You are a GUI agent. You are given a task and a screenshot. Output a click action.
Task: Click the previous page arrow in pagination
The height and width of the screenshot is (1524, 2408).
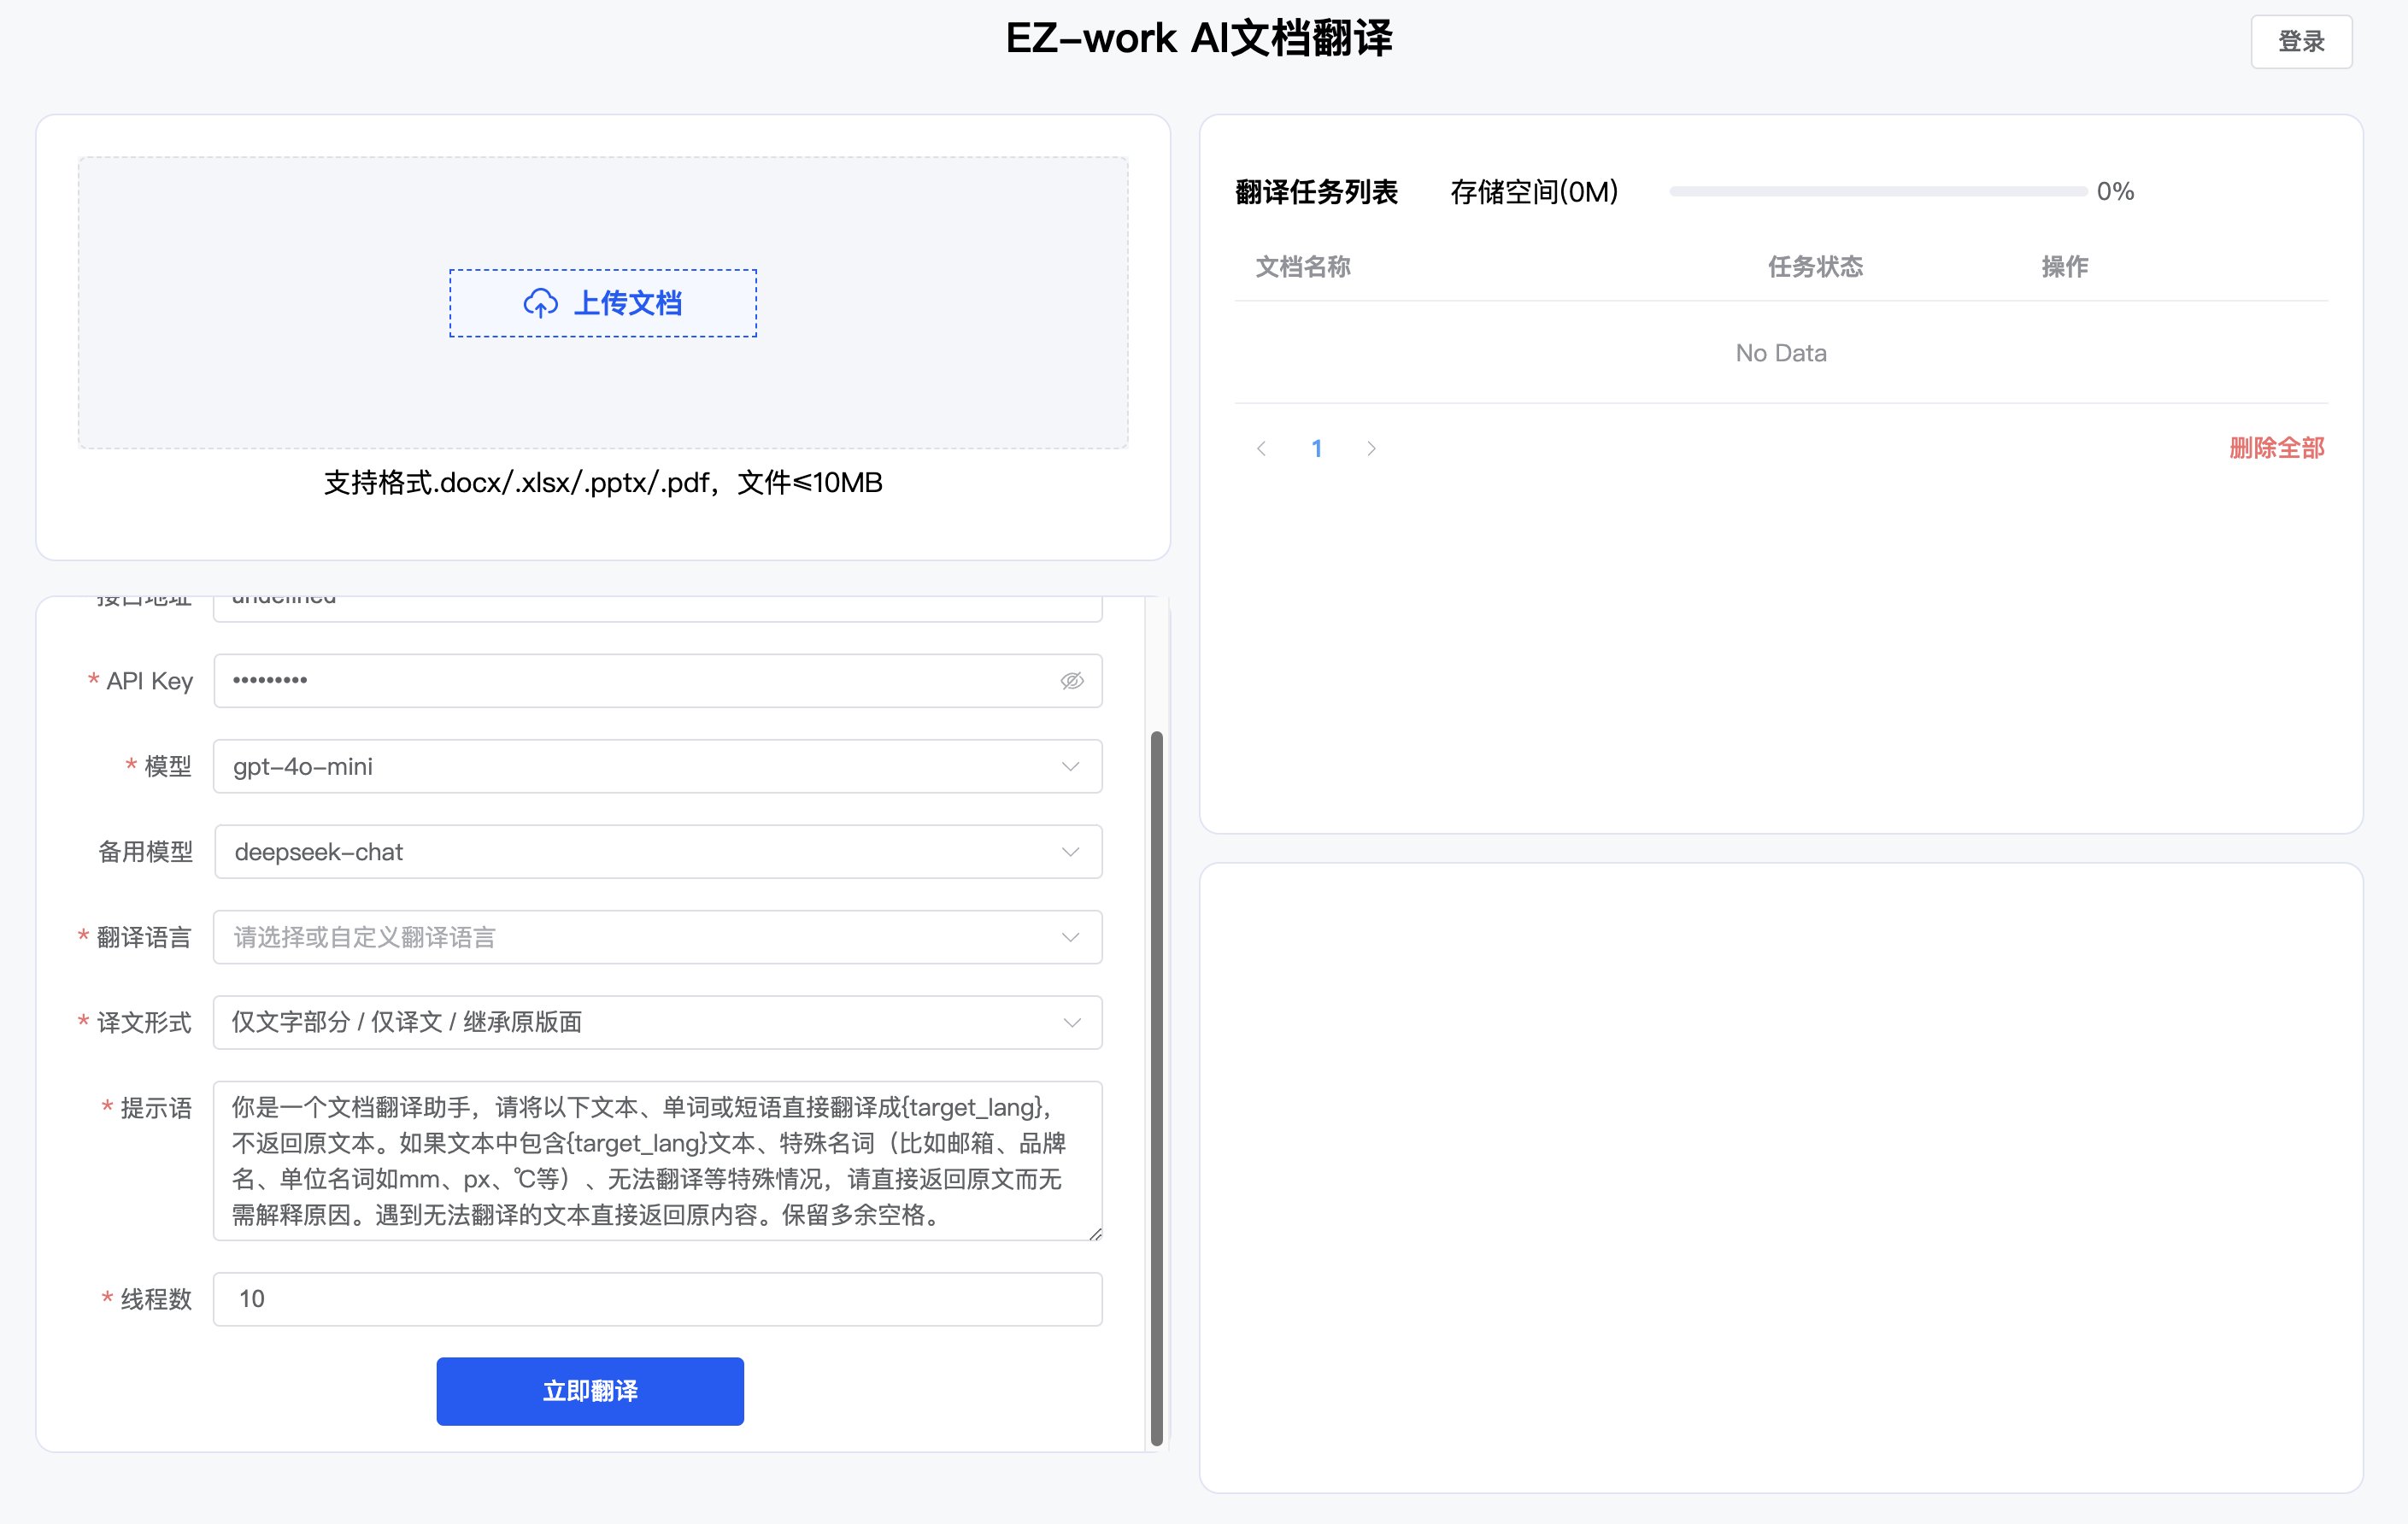pyautogui.click(x=1261, y=448)
